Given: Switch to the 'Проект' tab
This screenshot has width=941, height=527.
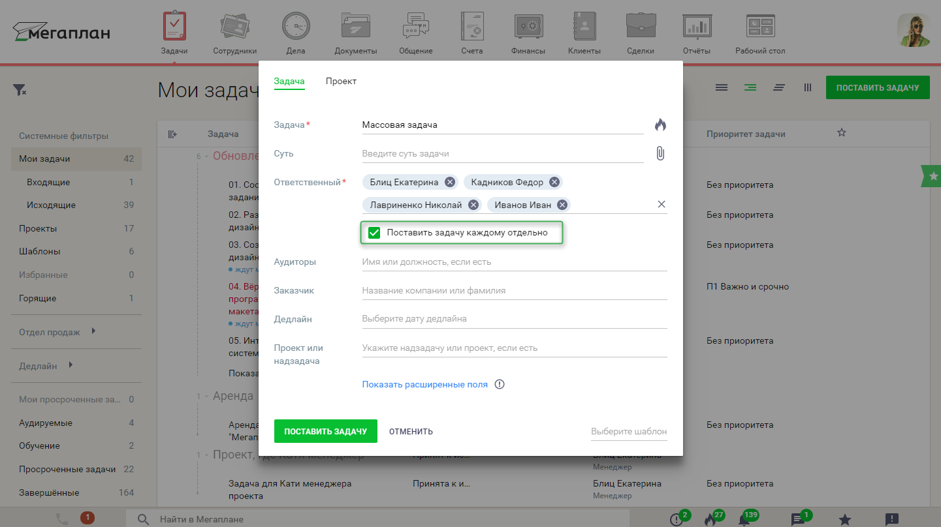Looking at the screenshot, I should (341, 82).
